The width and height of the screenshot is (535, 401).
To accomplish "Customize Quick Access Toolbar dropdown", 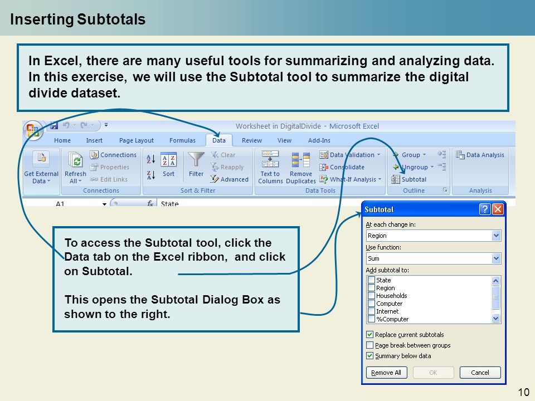I will [x=106, y=125].
